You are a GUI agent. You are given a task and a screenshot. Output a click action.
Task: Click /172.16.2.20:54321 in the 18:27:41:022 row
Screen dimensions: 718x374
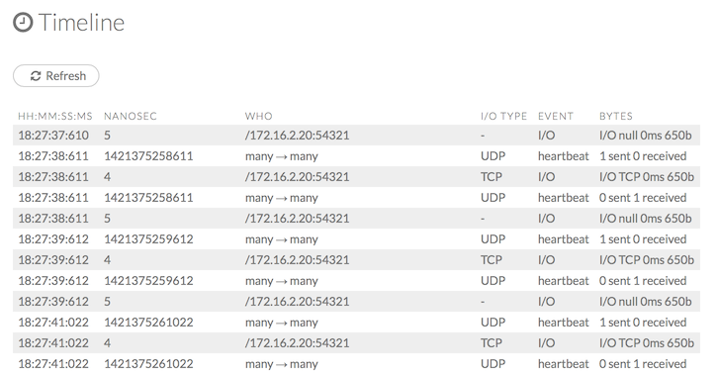(297, 342)
